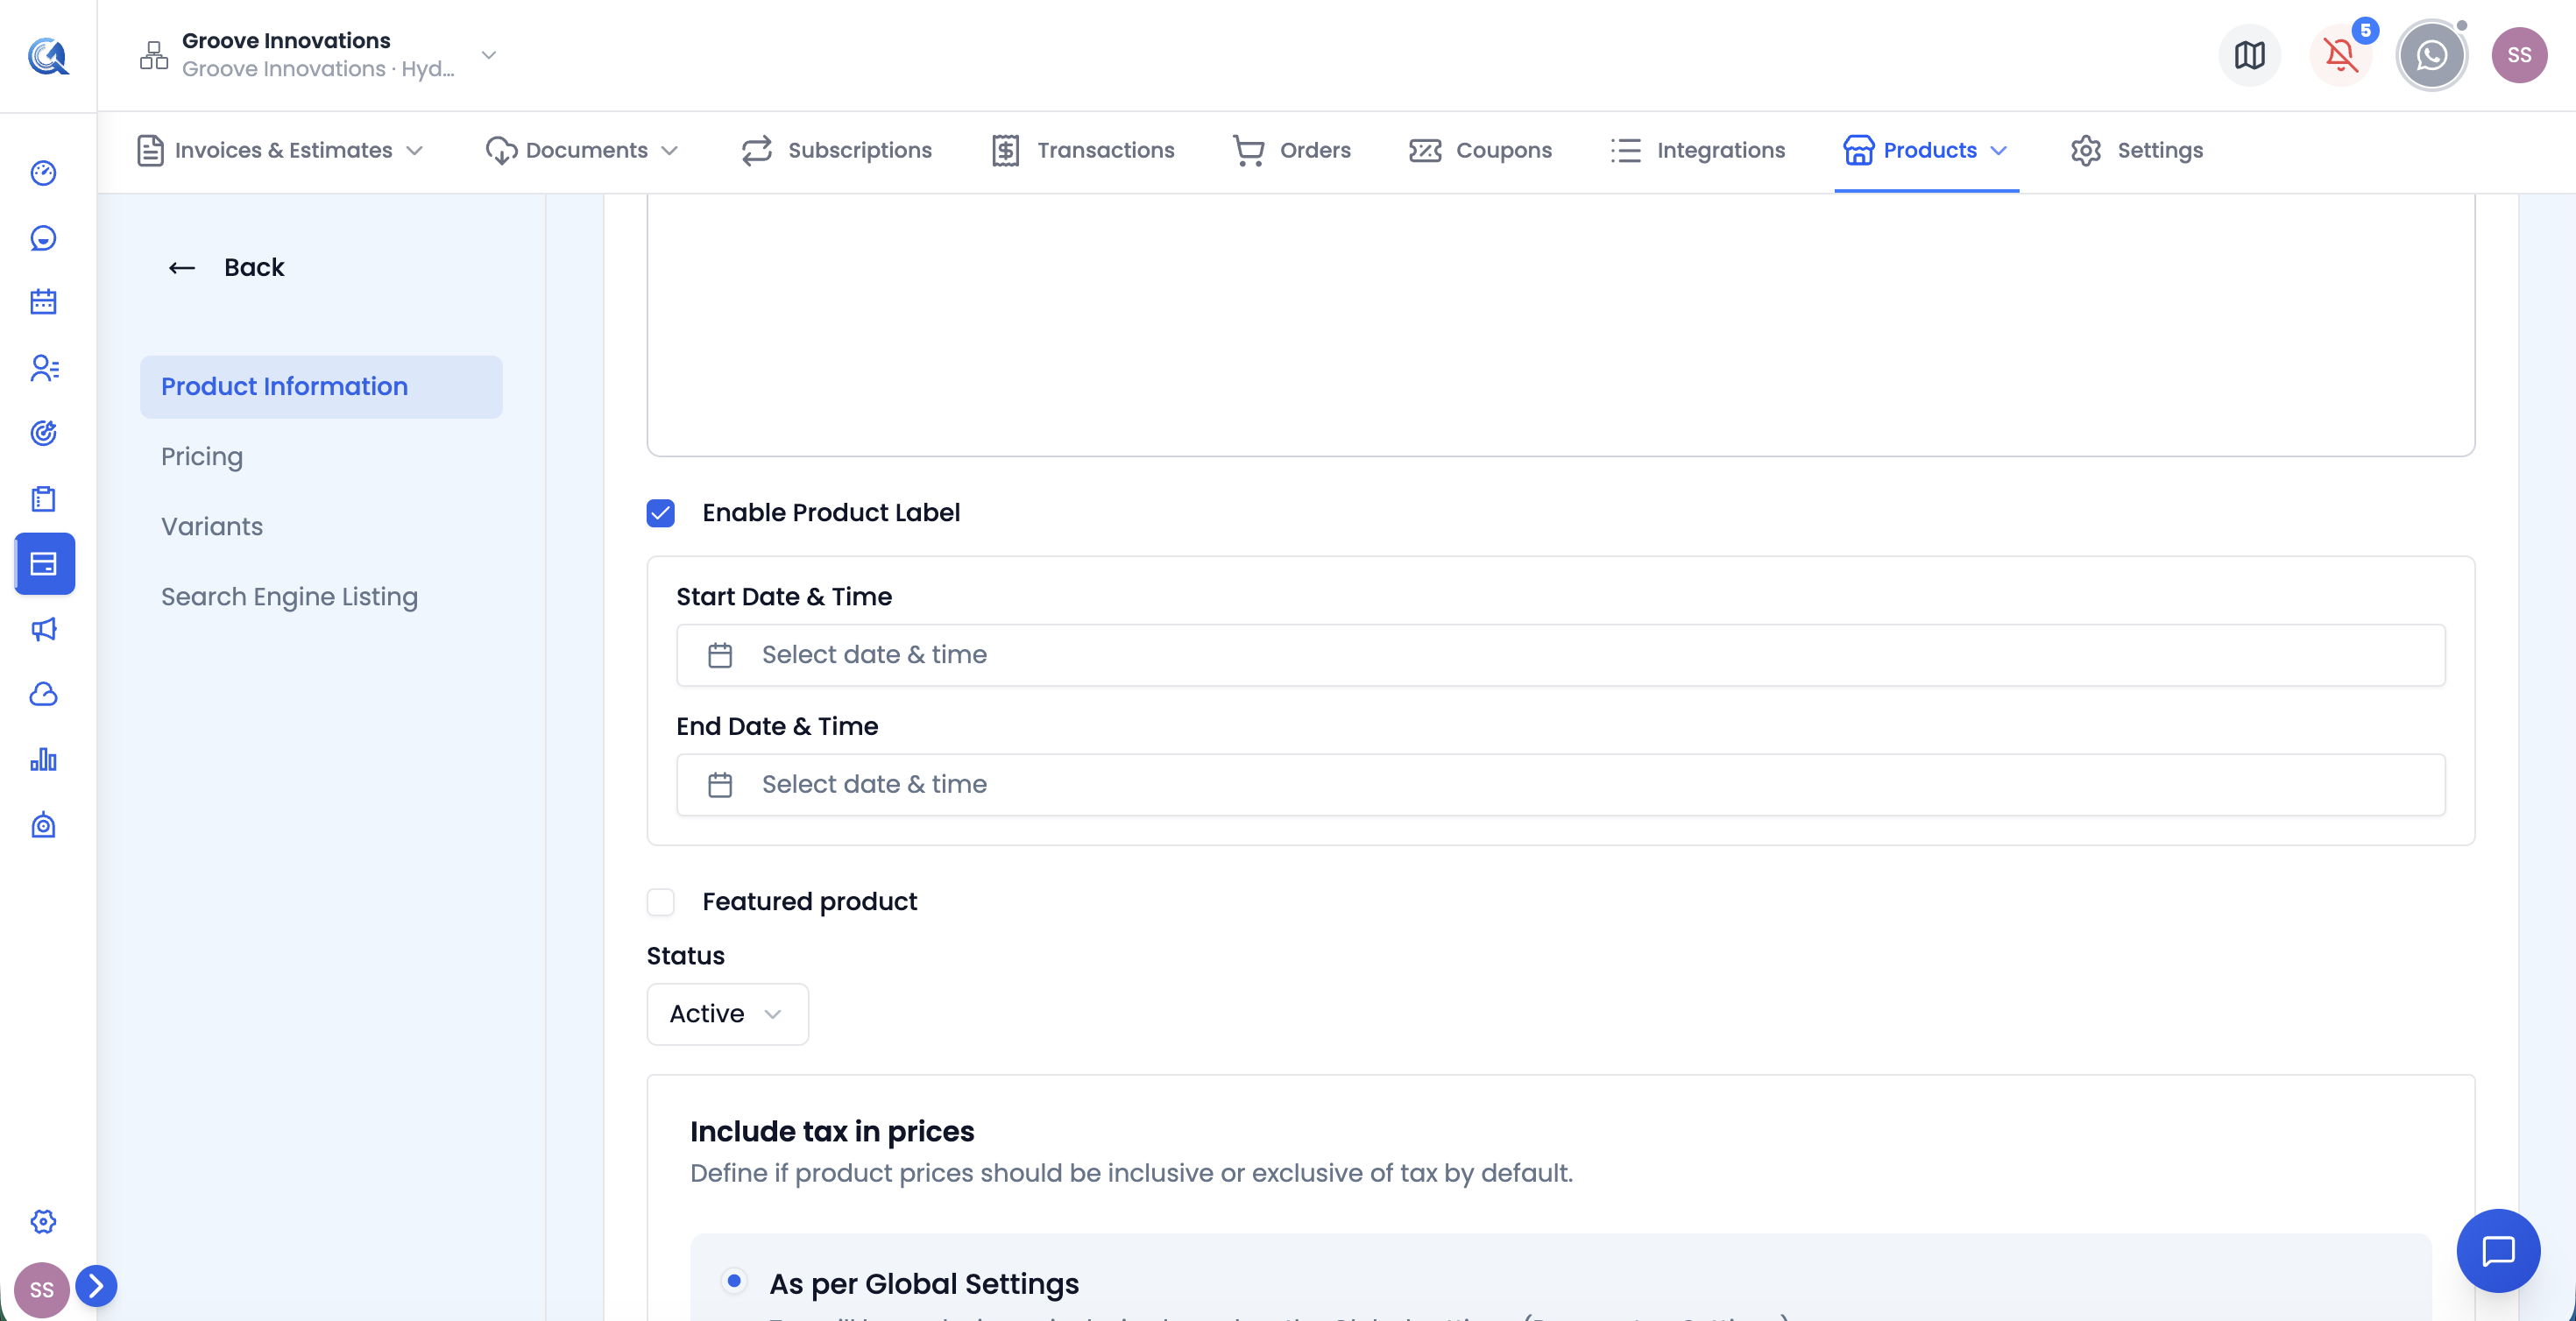The image size is (2576, 1321).
Task: Open the WhatsApp icon in header
Action: (x=2431, y=55)
